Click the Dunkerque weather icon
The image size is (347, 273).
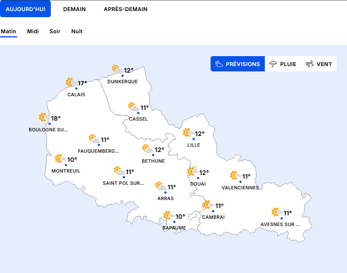click(x=117, y=69)
